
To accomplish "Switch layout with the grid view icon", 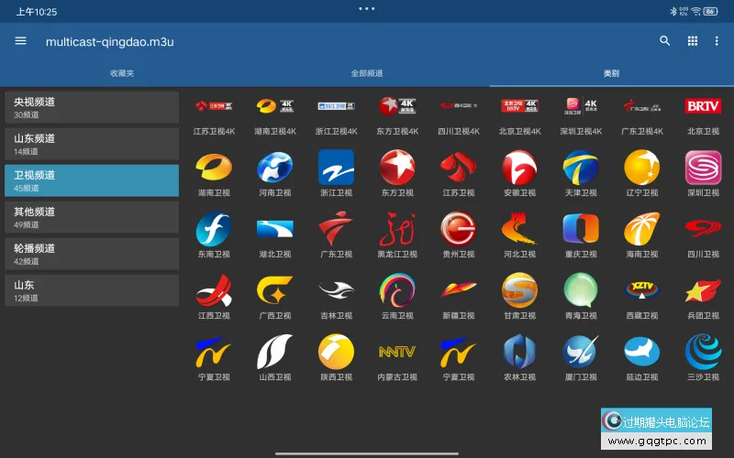I will [x=693, y=41].
